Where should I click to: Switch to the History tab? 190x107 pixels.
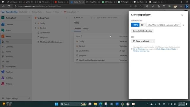pyautogui.click(x=85, y=29)
